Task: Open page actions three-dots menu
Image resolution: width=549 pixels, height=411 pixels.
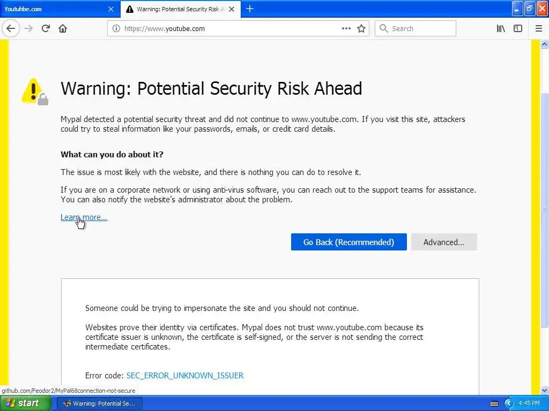Action: coord(346,28)
